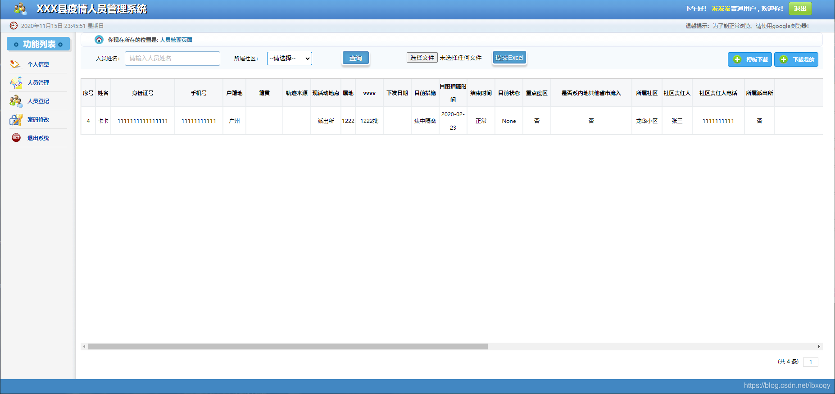Click the 现活动地点 column header

pyautogui.click(x=326, y=93)
